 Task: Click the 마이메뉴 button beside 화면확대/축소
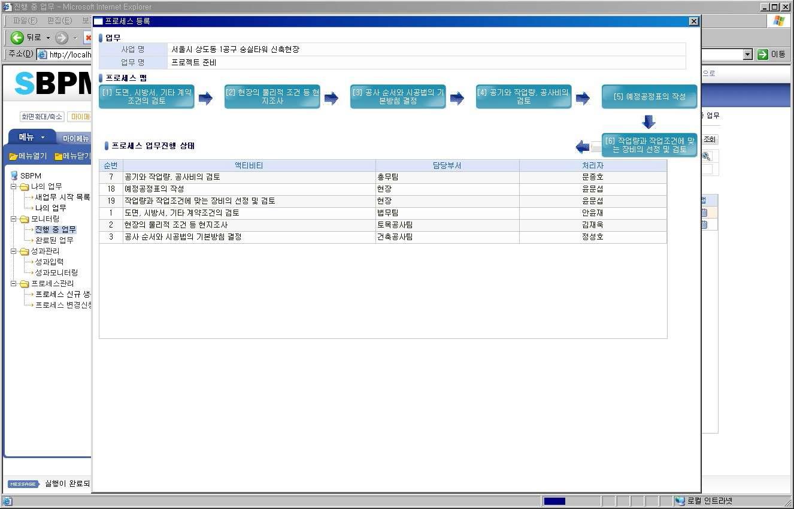[x=79, y=117]
